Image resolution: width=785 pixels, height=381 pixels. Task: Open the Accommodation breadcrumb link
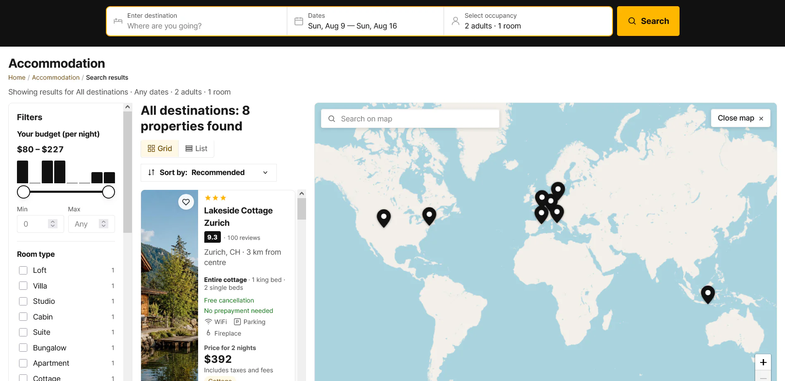point(56,78)
